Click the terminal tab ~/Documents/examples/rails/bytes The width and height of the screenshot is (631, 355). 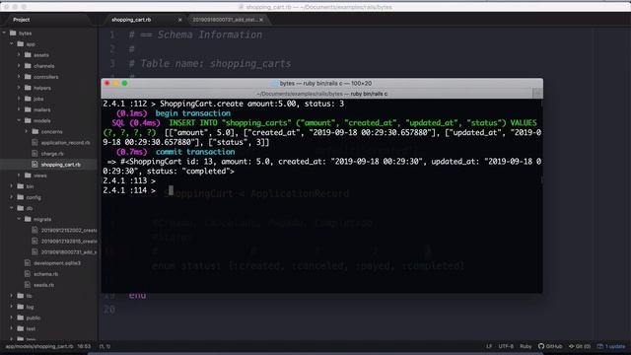tap(322, 94)
